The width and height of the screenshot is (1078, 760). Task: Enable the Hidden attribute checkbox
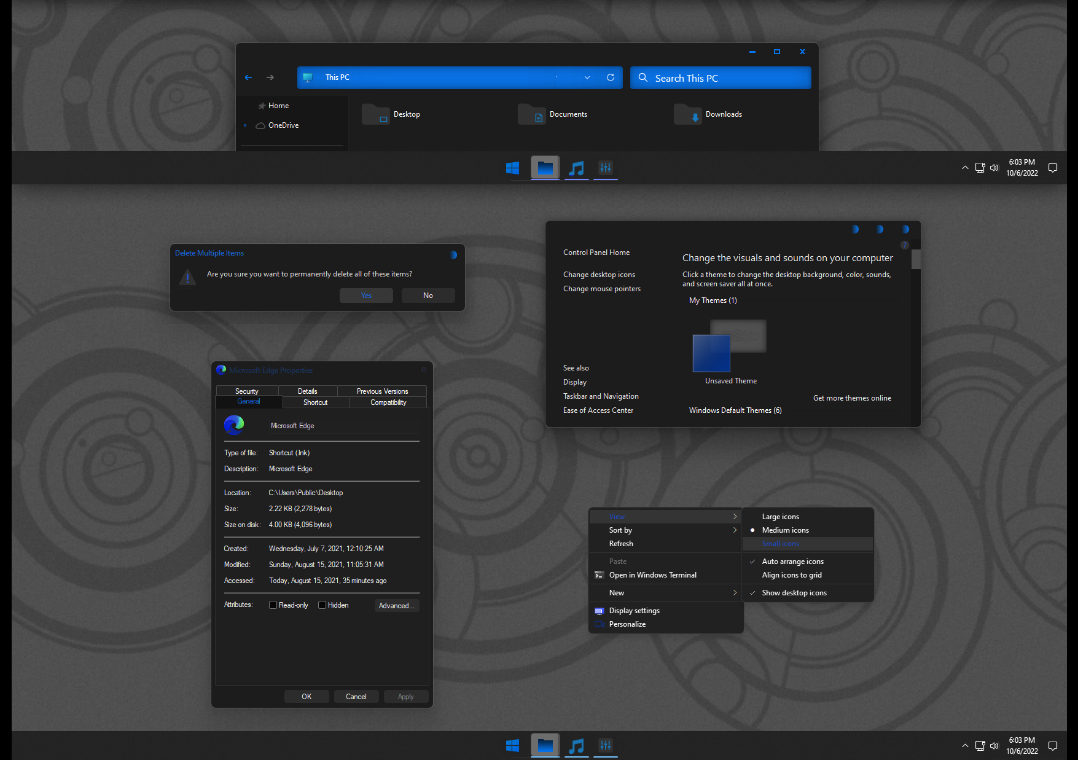tap(322, 605)
